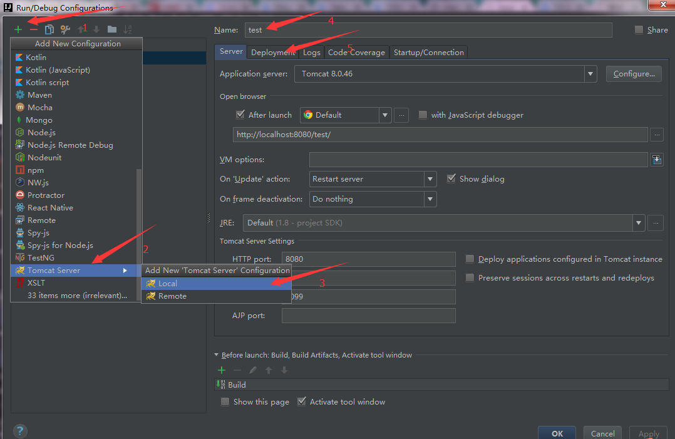Switch to the Logs tab
675x439 pixels.
tap(312, 52)
